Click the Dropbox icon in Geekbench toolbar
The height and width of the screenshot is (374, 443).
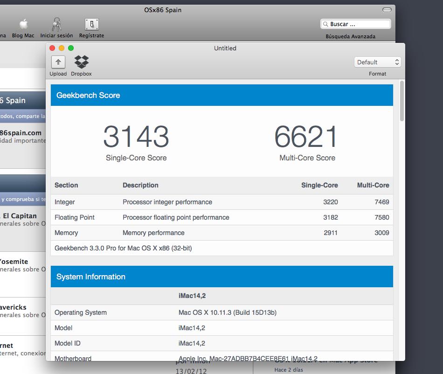click(x=81, y=62)
